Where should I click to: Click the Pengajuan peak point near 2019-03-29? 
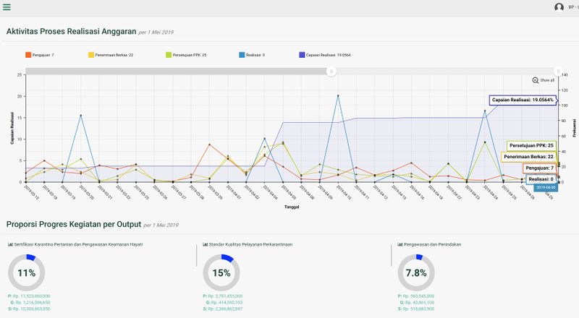coord(209,145)
